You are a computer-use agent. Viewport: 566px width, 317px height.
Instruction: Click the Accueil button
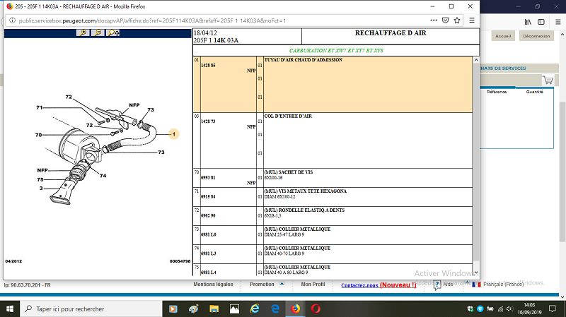tap(503, 36)
